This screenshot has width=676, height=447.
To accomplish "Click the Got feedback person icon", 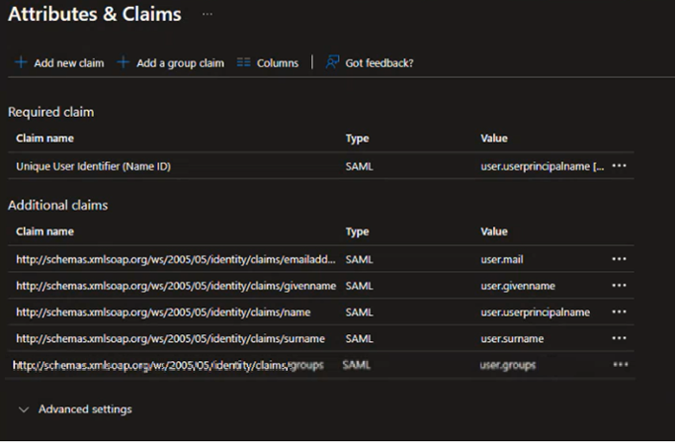I will tap(332, 62).
